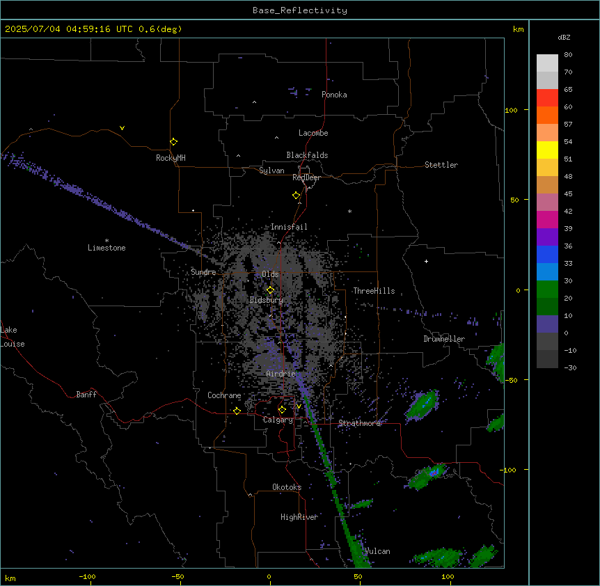Click the Stettler city label
Screen dimensions: 600x586
pyautogui.click(x=441, y=165)
